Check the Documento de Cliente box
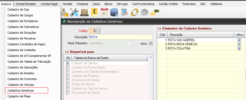The height and width of the screenshot is (100, 246). 68,93
